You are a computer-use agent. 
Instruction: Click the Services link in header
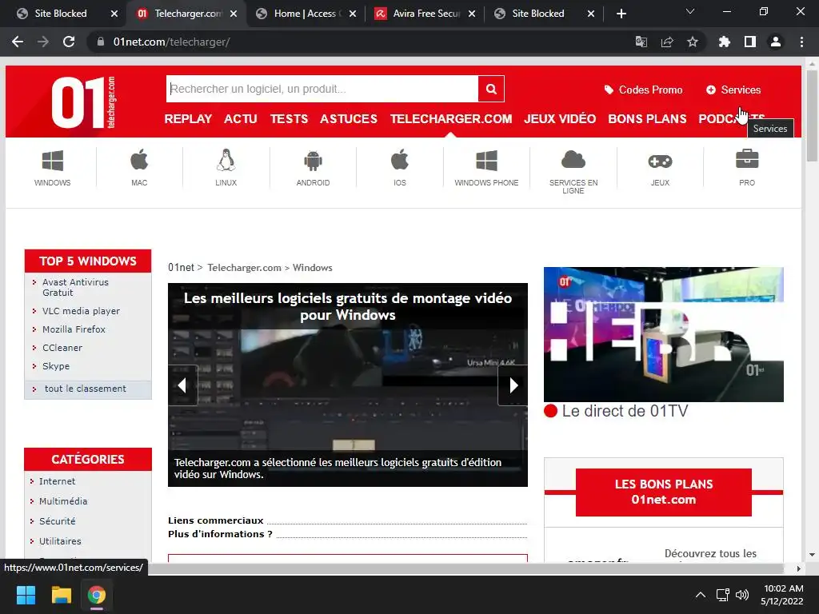coord(733,90)
